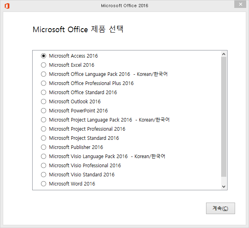Select Microsoft Office Standard 2016 radio button
The height and width of the screenshot is (228, 249).
[43, 93]
